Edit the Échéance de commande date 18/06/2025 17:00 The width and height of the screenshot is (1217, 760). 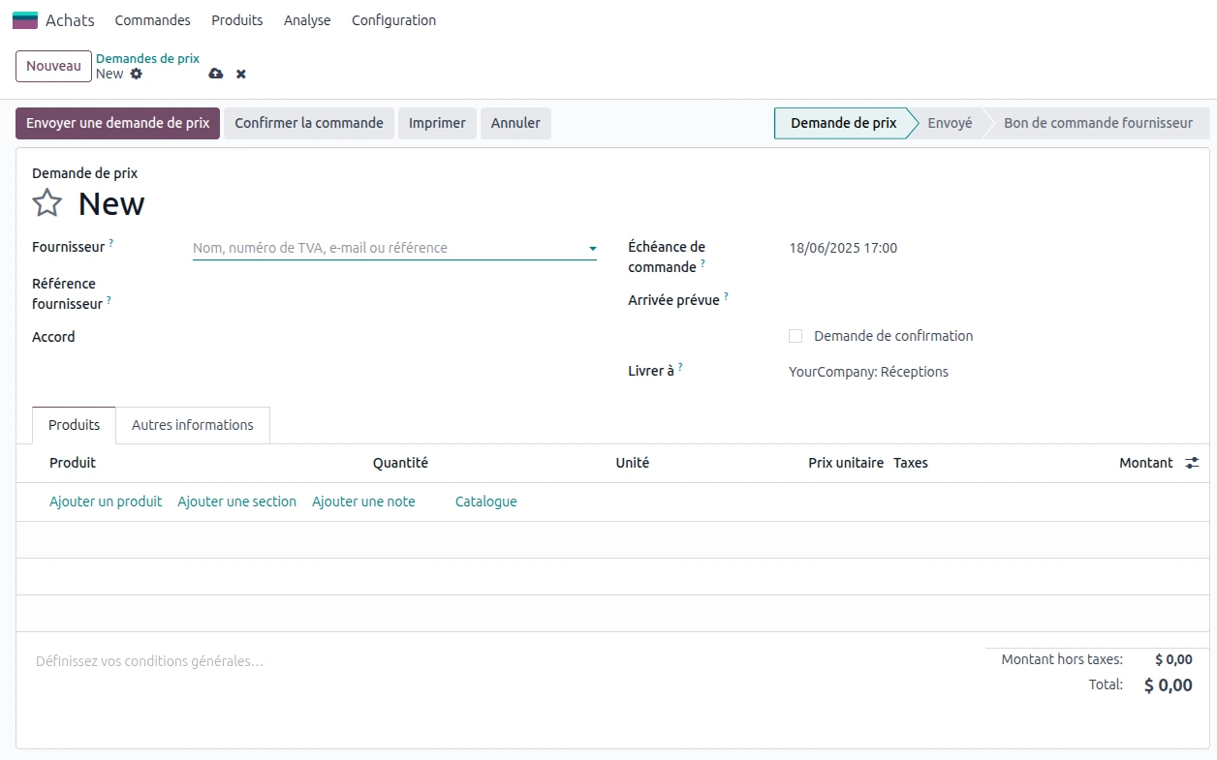(x=843, y=248)
